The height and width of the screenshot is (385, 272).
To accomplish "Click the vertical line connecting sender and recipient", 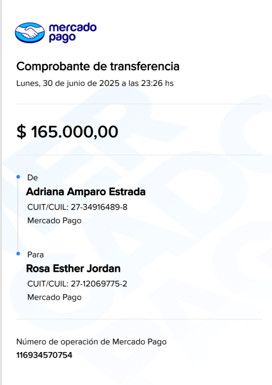I will point(18,215).
